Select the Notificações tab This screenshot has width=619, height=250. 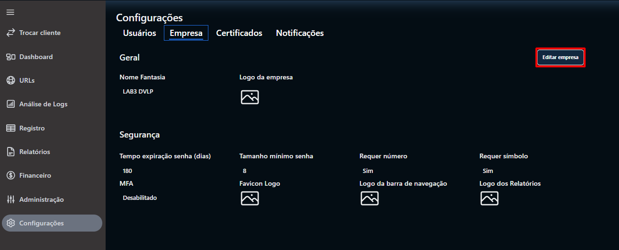300,33
